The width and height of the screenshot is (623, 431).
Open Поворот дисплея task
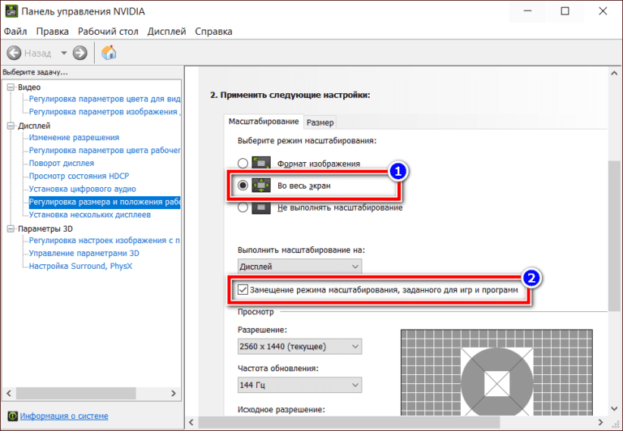pyautogui.click(x=61, y=163)
